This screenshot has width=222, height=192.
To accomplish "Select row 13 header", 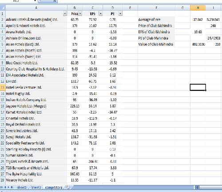I will pos(3,87).
